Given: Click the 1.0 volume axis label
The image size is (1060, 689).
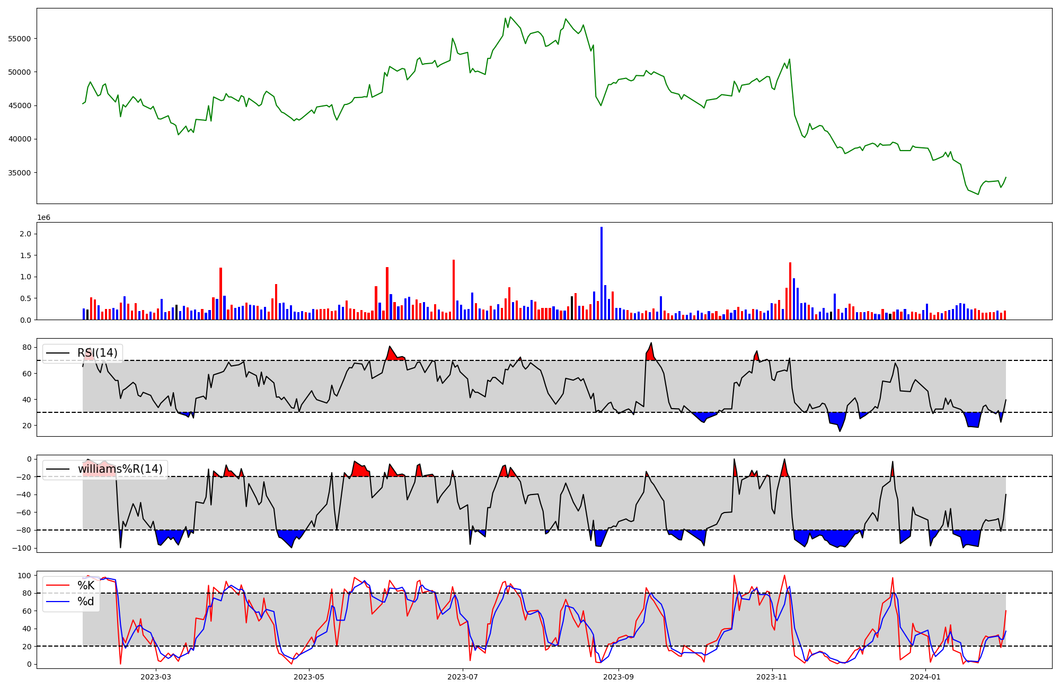Looking at the screenshot, I should pos(25,277).
